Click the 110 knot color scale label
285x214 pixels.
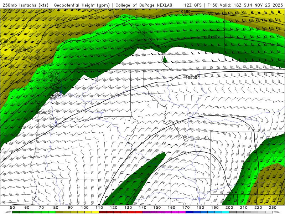tap(99, 208)
